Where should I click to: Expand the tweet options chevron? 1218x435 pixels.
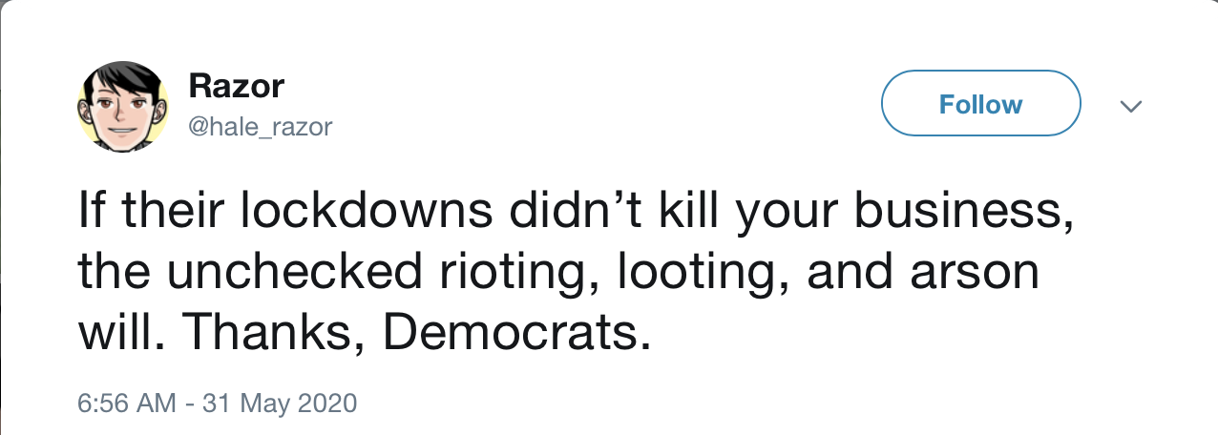click(x=1131, y=106)
